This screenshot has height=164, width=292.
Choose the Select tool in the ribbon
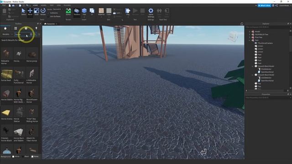tap(23, 12)
